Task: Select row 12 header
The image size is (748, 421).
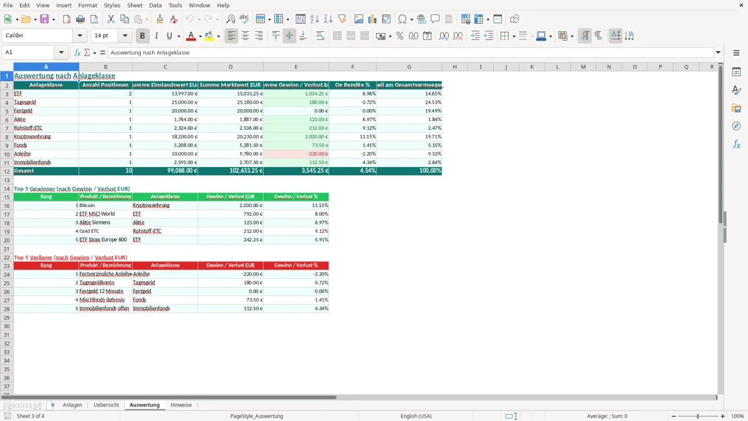Action: 7,171
